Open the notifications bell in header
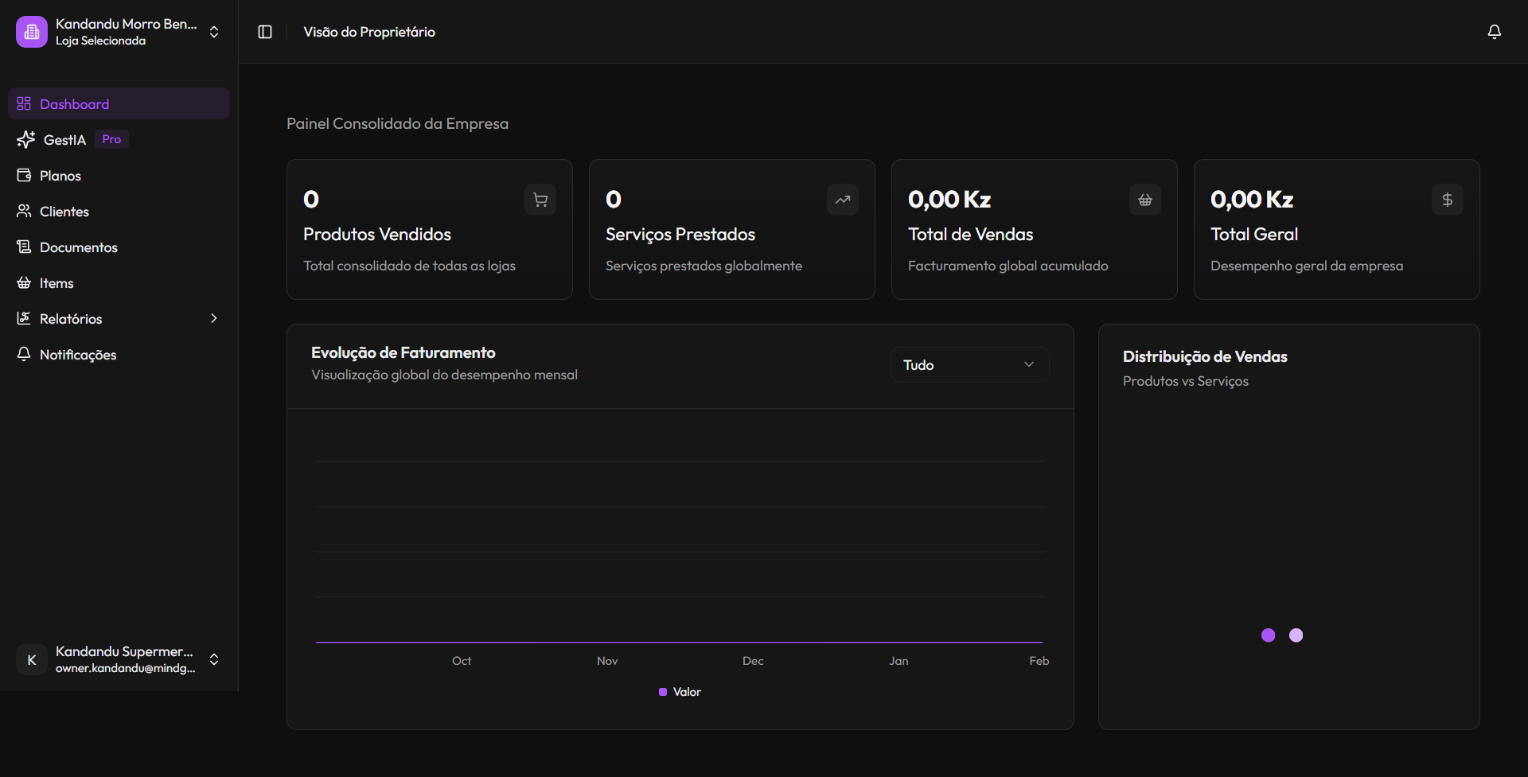This screenshot has width=1528, height=777. click(x=1494, y=32)
